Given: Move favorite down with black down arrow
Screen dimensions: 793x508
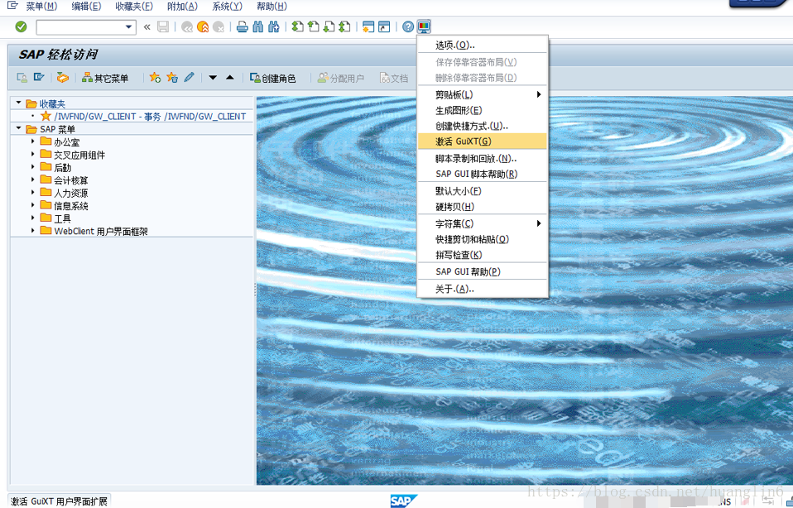Looking at the screenshot, I should point(213,78).
